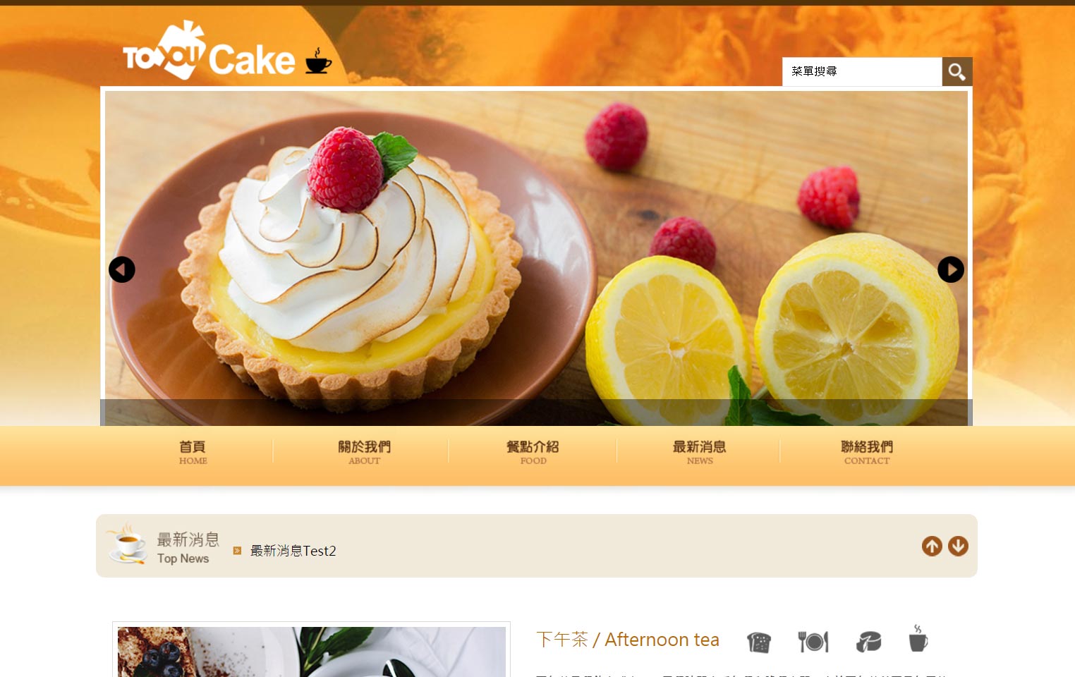The height and width of the screenshot is (677, 1075).
Task: Click the lemon tart banner image
Action: [x=536, y=258]
